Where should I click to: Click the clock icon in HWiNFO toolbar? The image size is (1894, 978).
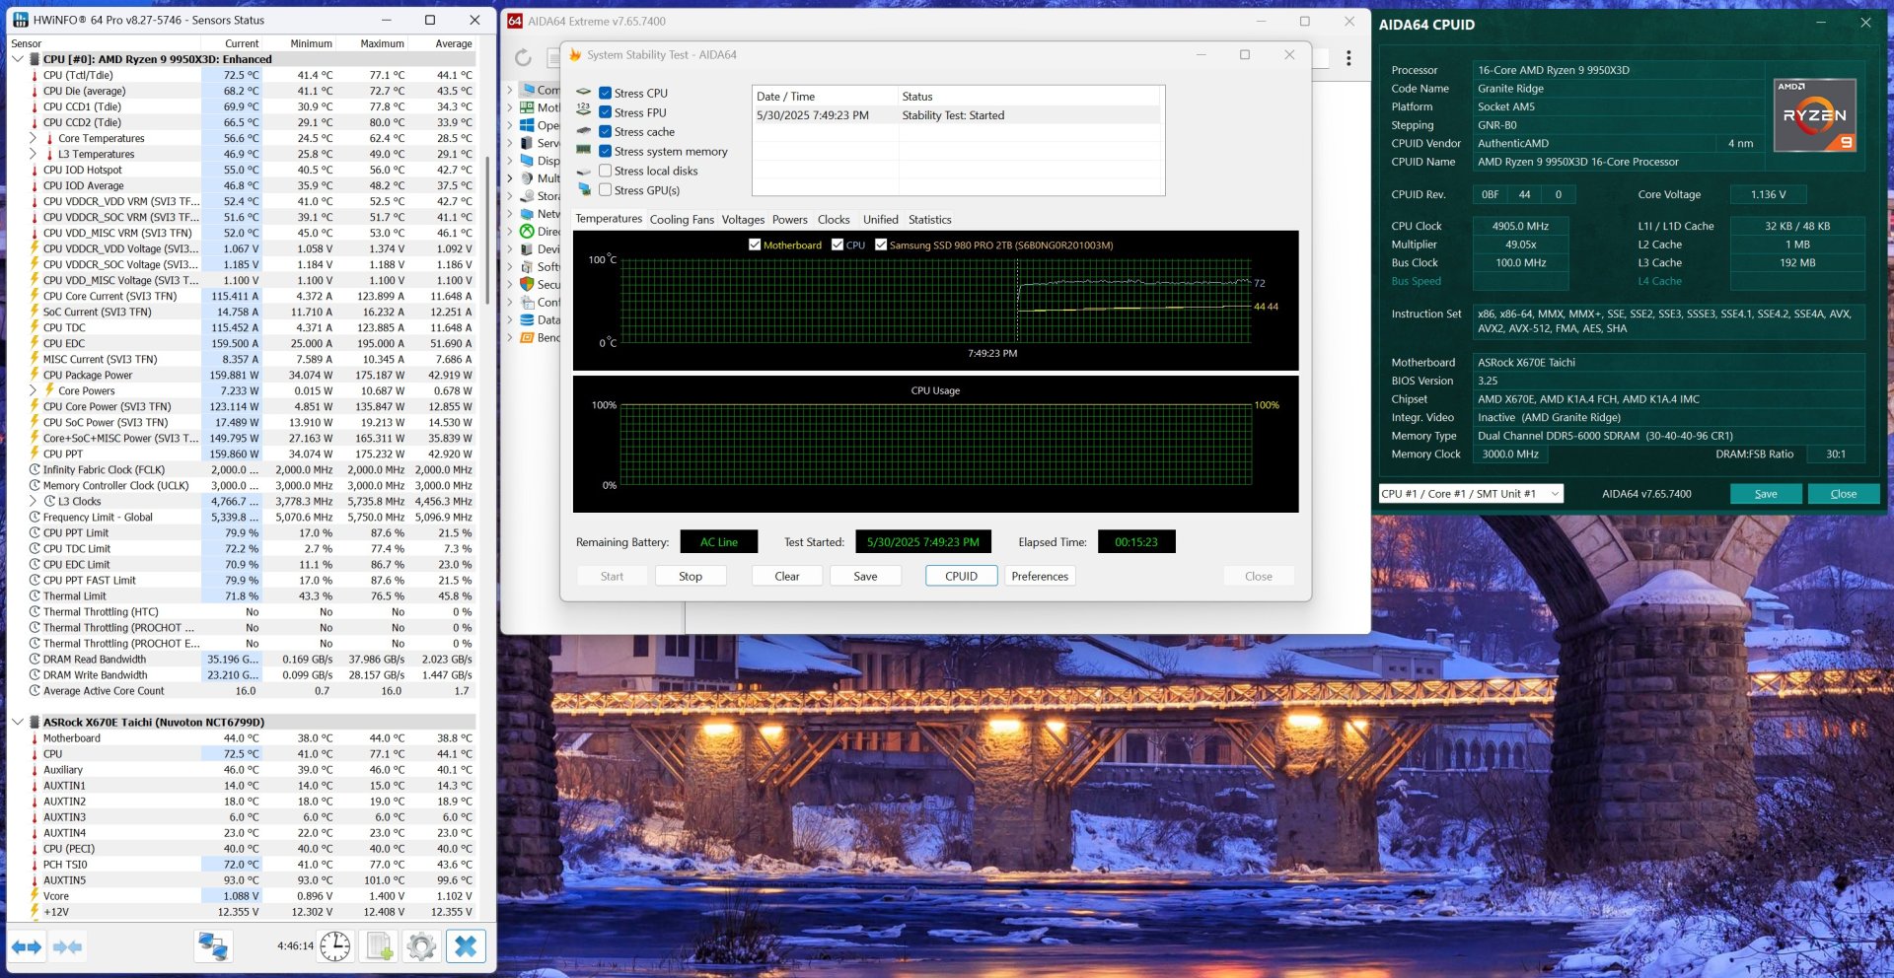click(334, 945)
